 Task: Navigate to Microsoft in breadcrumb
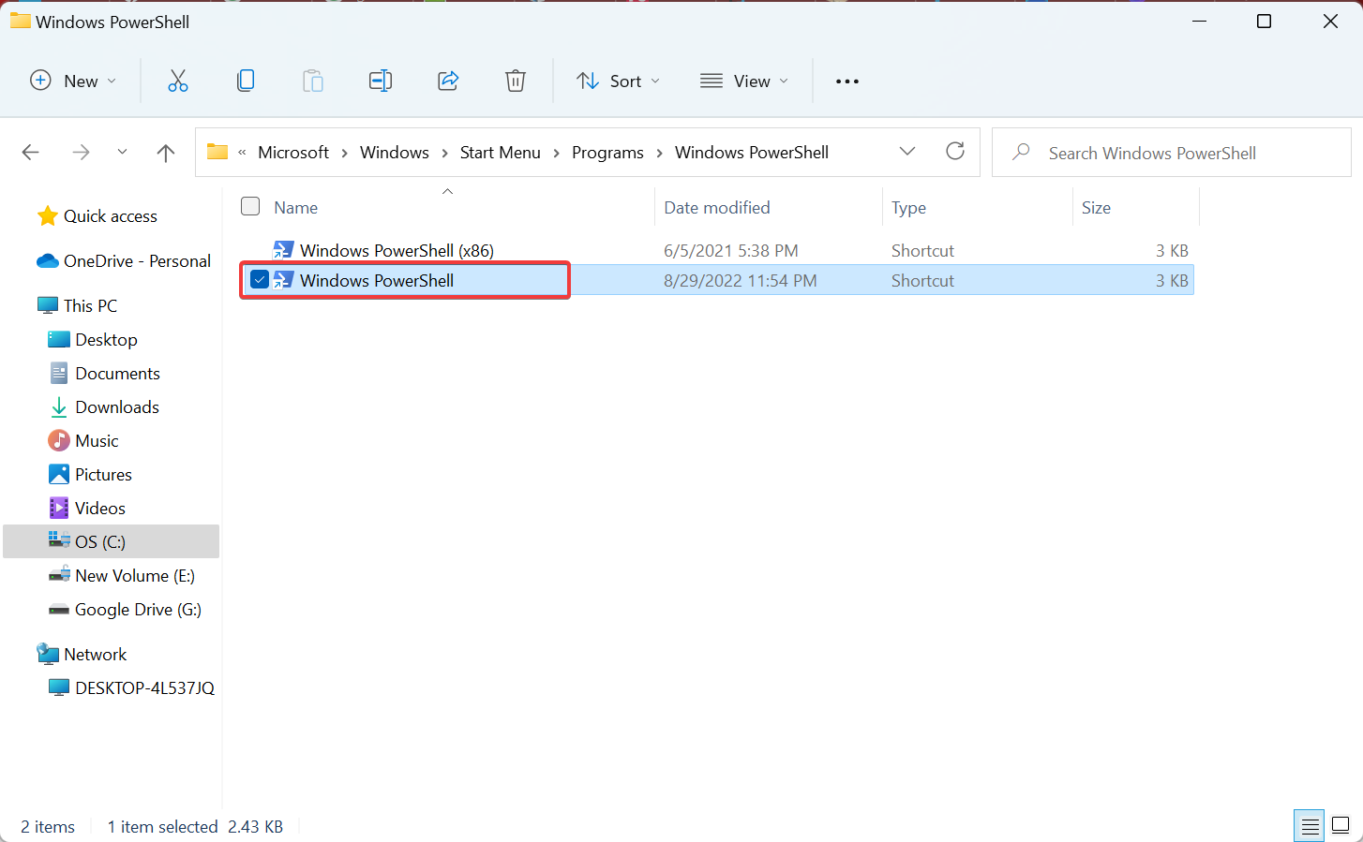click(x=293, y=153)
